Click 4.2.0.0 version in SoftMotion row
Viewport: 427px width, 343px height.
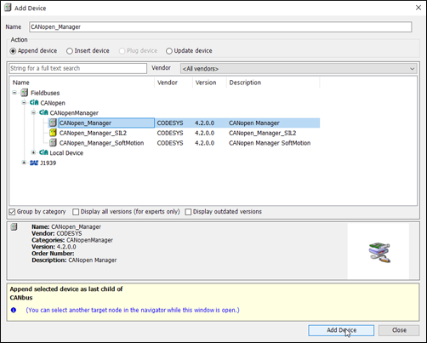click(204, 143)
